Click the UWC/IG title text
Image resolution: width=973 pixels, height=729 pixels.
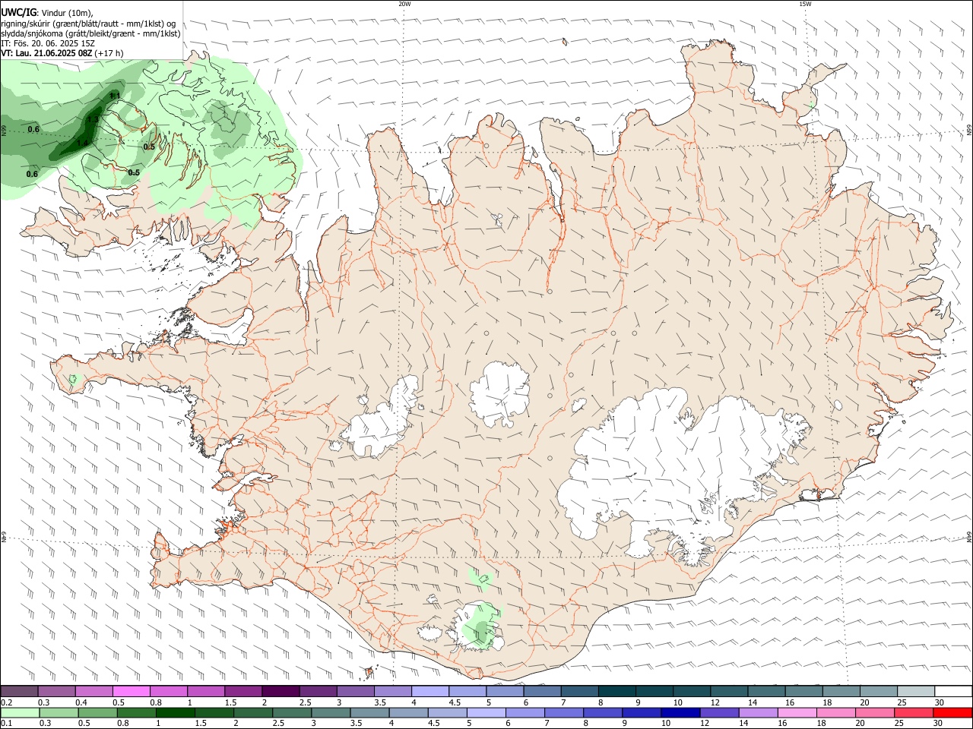18,13
